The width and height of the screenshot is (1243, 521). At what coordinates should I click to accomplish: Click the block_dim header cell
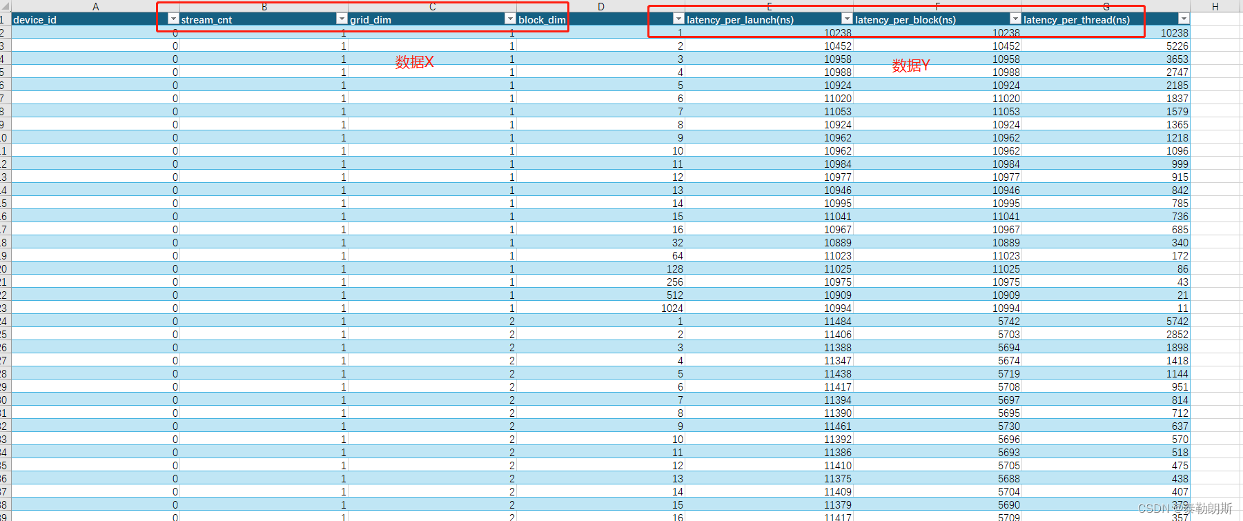tap(600, 19)
